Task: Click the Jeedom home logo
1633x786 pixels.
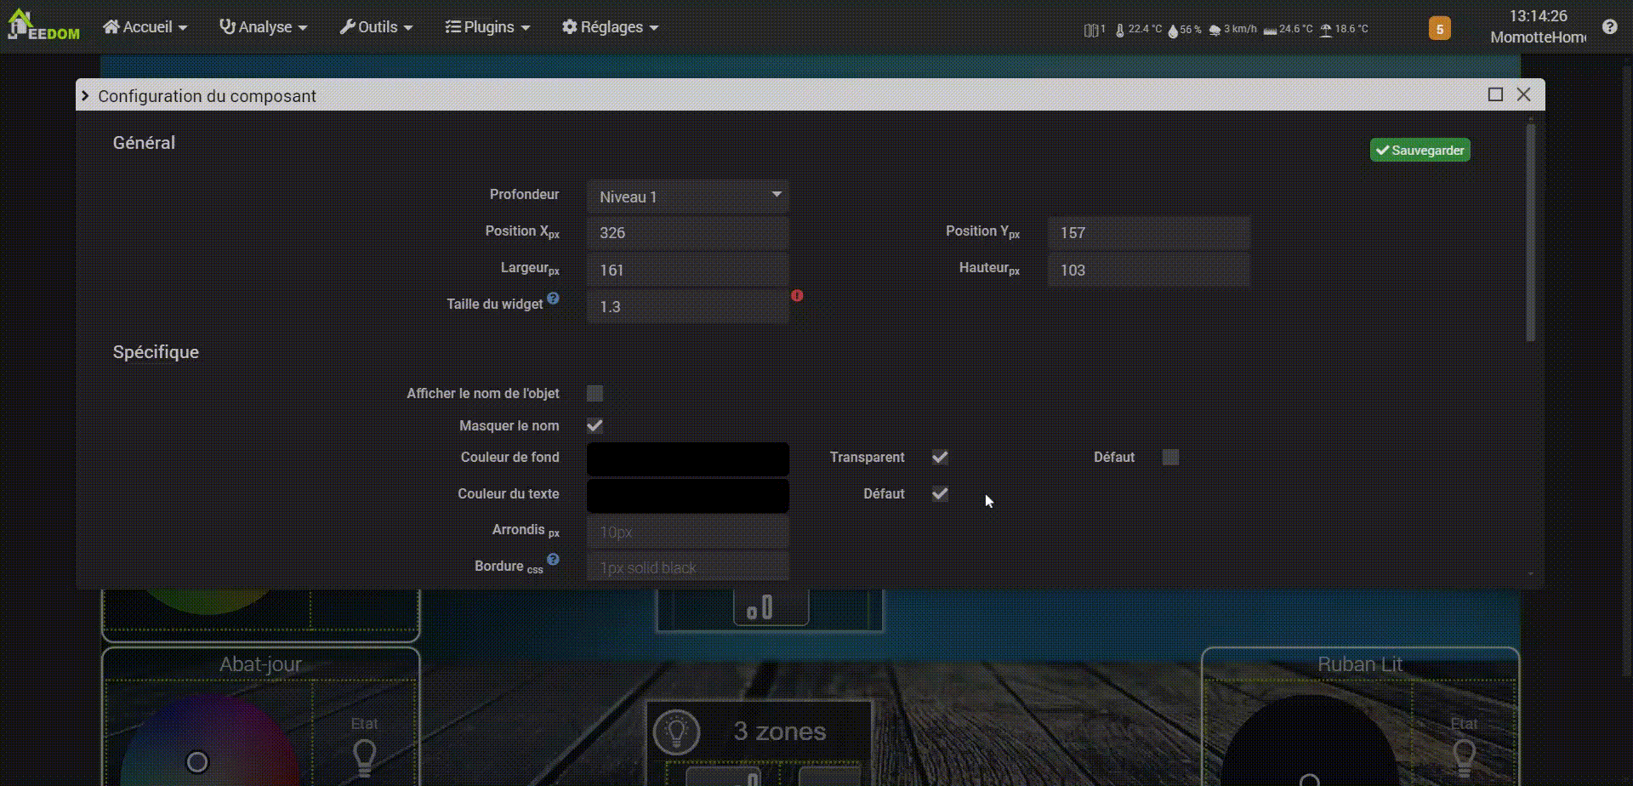Action: point(43,26)
